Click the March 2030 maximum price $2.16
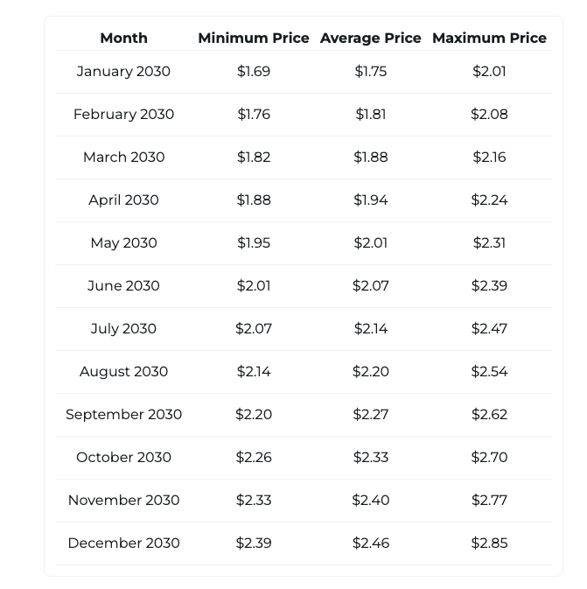Image resolution: width=587 pixels, height=589 pixels. 489,157
